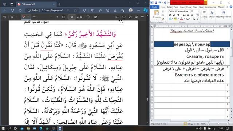Toggle strikethrough formatting in Word
This screenshot has width=233, height=131.
click(x=184, y=15)
